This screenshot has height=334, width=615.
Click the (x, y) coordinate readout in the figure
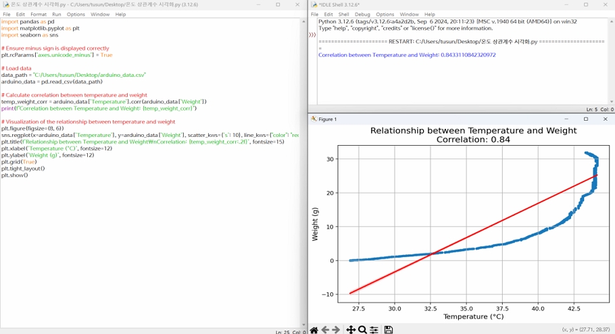click(x=586, y=330)
